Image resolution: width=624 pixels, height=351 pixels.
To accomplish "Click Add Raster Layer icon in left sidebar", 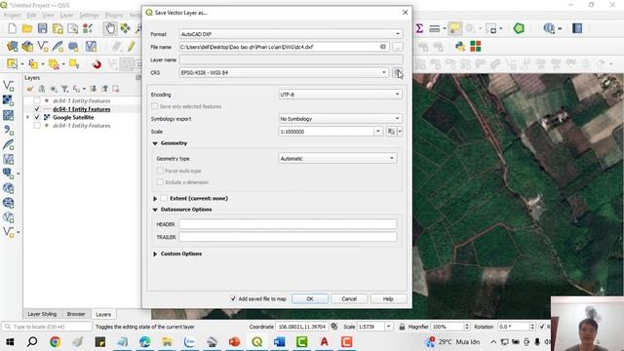I will tap(8, 100).
